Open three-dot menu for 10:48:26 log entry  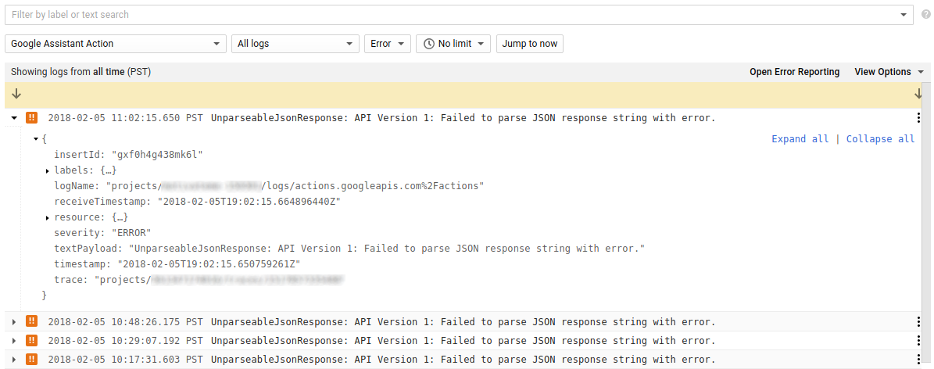(918, 321)
